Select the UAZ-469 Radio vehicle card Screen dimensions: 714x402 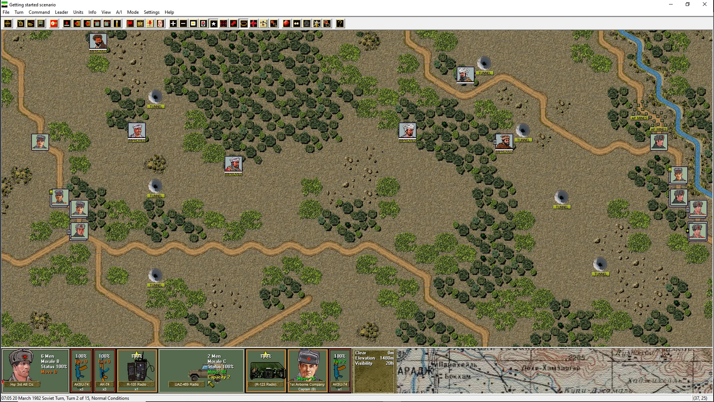(201, 370)
